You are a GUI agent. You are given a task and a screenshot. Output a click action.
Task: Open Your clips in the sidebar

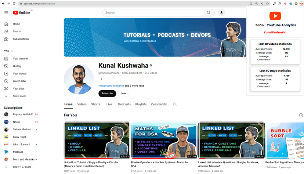pyautogui.click(x=18, y=88)
